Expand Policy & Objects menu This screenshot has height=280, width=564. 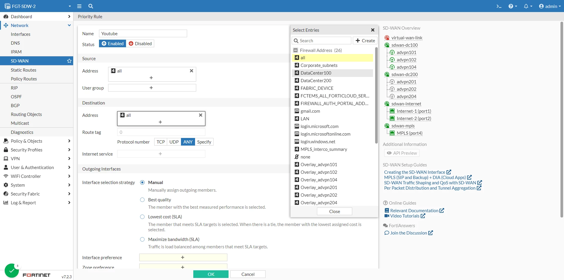click(x=37, y=141)
